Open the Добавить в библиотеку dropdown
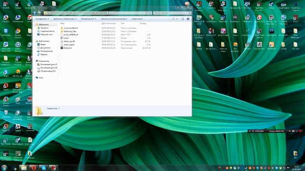The height and width of the screenshot is (171, 305). click(x=65, y=19)
